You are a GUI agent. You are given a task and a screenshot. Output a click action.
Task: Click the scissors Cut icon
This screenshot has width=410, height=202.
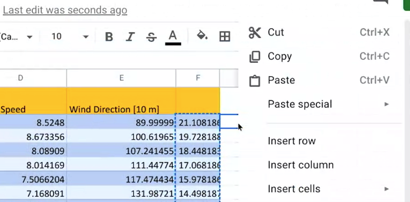(x=254, y=33)
